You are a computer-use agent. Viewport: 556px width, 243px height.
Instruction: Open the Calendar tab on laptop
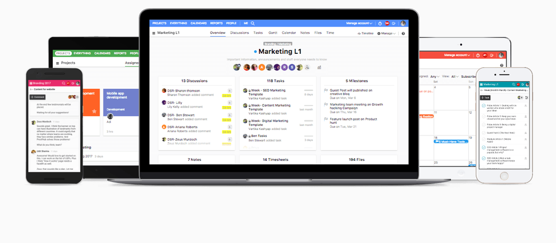click(289, 33)
